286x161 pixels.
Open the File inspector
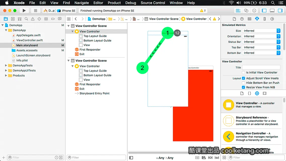pos(234,19)
